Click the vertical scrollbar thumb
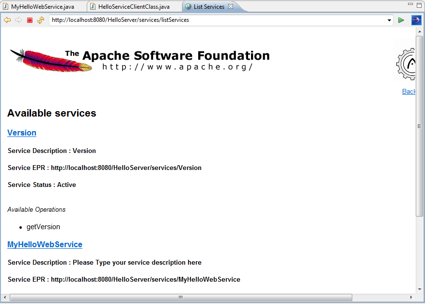Screen dimensions: 425x304 tap(420, 126)
